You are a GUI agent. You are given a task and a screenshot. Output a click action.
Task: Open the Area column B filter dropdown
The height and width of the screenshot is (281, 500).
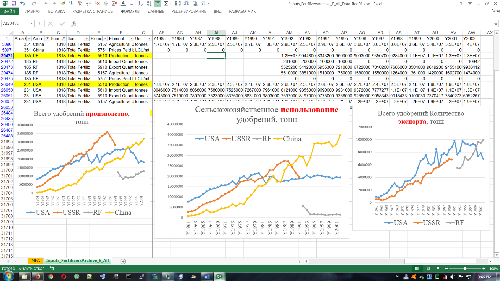click(47, 39)
